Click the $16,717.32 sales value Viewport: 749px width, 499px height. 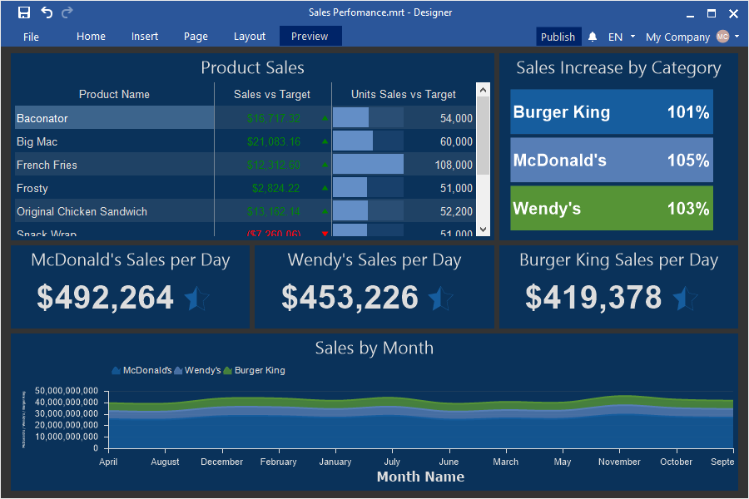coord(274,118)
